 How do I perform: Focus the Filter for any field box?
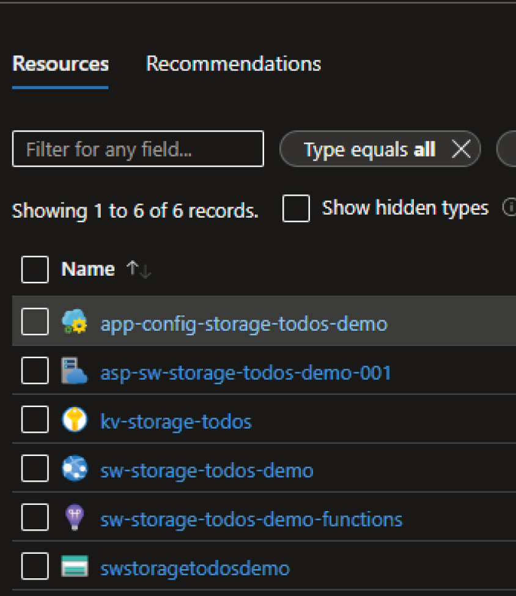pos(138,149)
